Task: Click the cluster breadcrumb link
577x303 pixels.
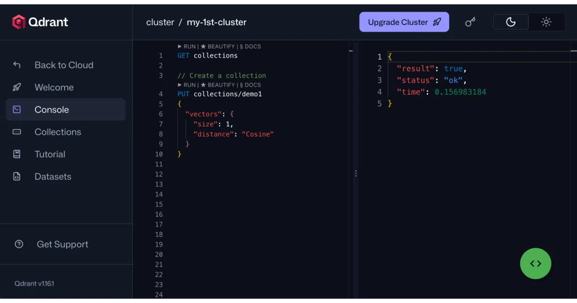Action: pos(160,22)
